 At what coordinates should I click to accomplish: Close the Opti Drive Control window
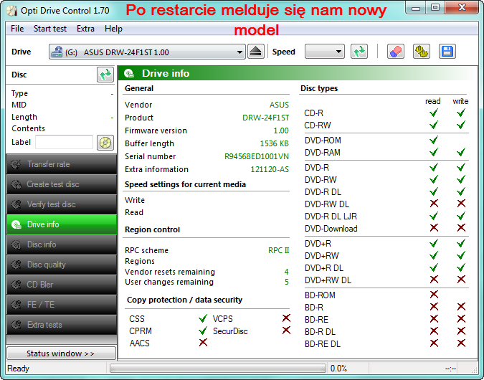pos(462,7)
